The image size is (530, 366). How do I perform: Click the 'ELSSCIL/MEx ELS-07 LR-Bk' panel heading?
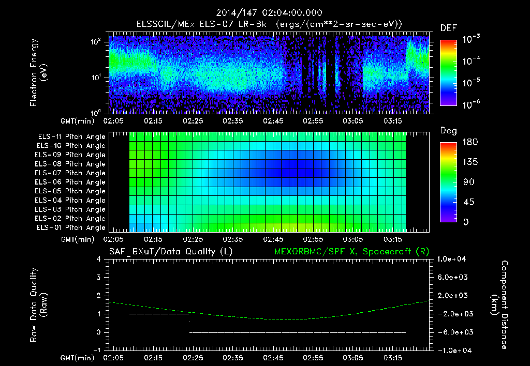point(201,24)
